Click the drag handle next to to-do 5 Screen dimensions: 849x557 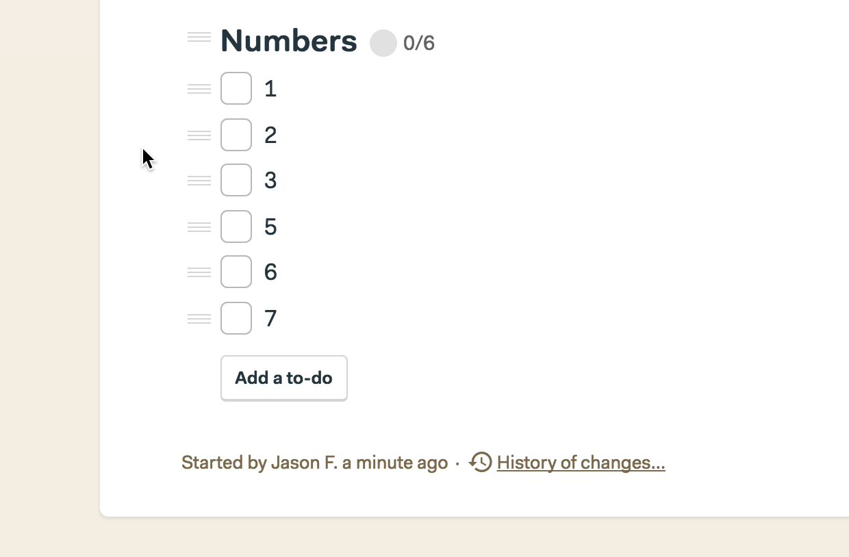point(199,227)
